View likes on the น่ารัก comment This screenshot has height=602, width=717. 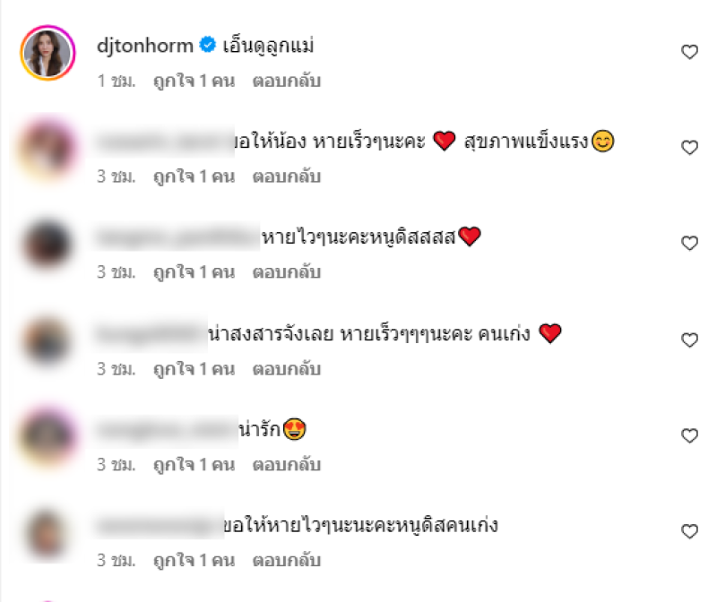[194, 464]
